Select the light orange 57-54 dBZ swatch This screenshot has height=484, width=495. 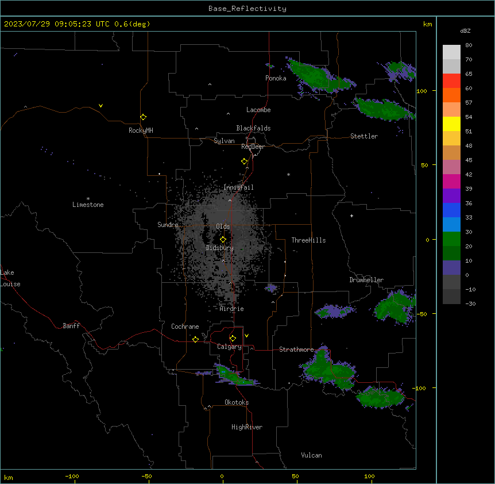coord(451,110)
